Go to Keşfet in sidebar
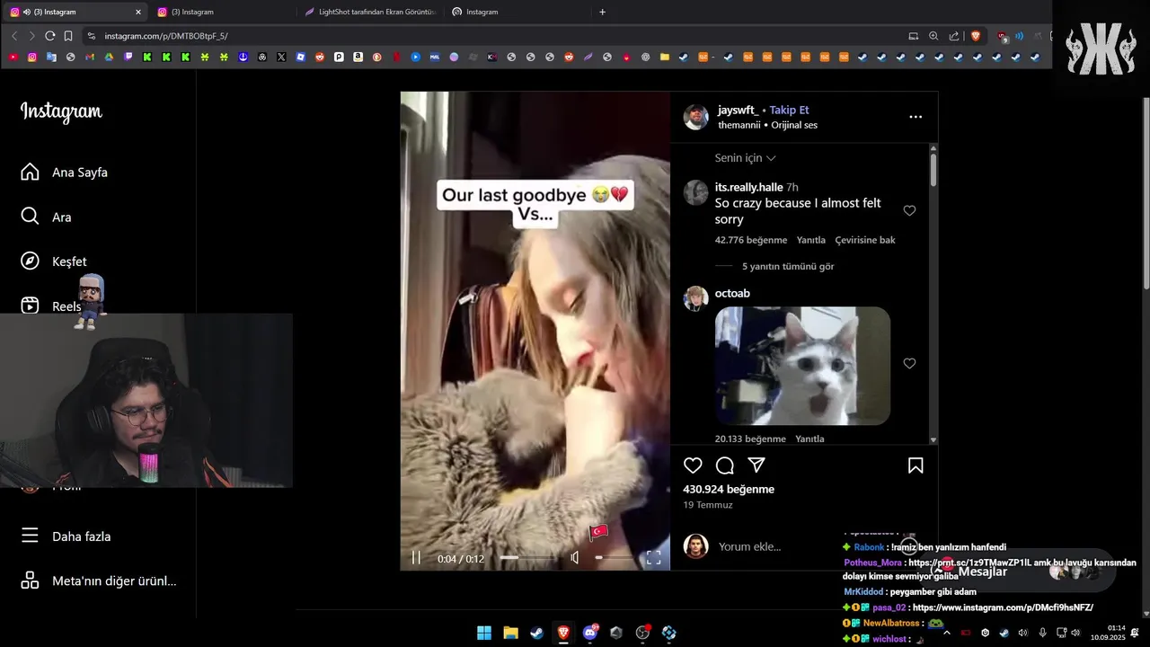The width and height of the screenshot is (1150, 647). coord(54,261)
